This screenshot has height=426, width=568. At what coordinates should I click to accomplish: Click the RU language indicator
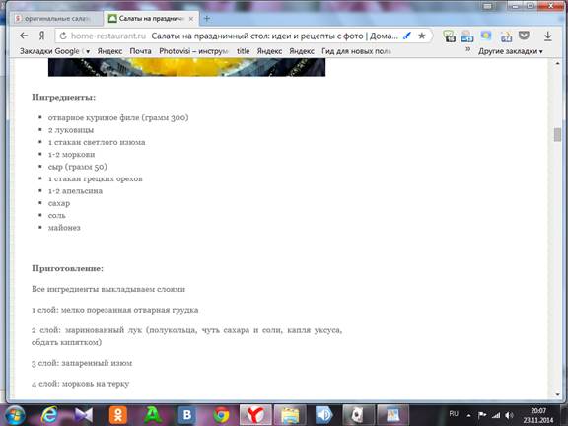click(x=454, y=414)
